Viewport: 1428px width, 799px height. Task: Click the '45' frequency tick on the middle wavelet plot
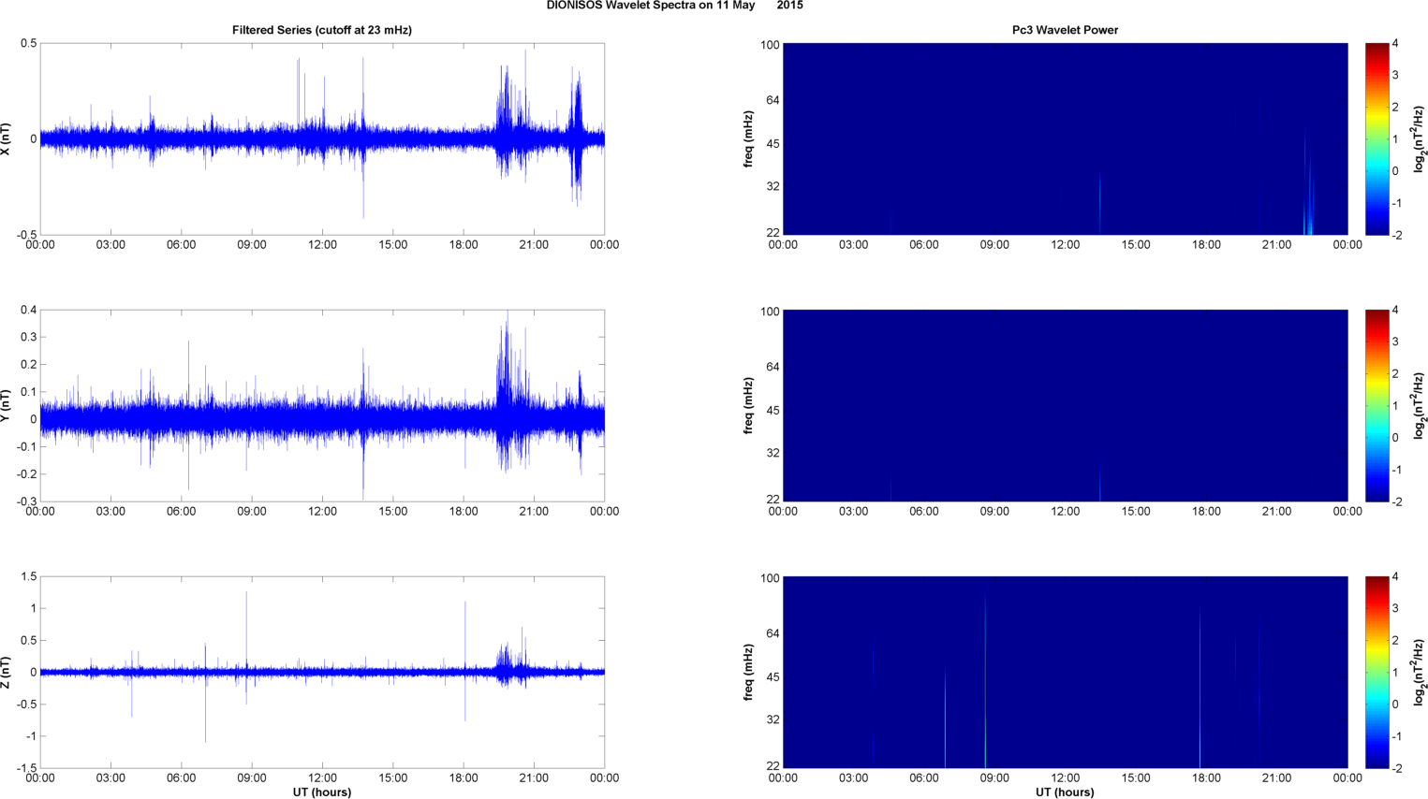click(773, 411)
